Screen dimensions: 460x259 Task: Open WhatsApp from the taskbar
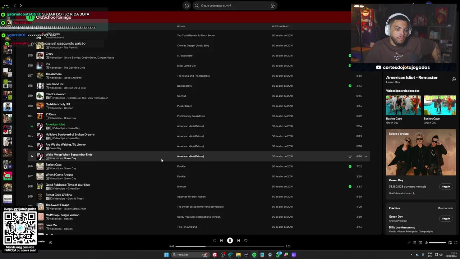279,255
